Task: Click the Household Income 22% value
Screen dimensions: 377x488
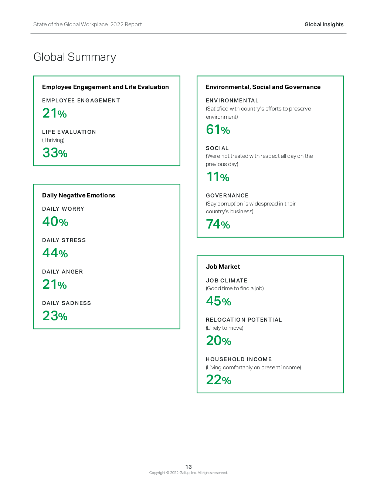Action: point(218,380)
